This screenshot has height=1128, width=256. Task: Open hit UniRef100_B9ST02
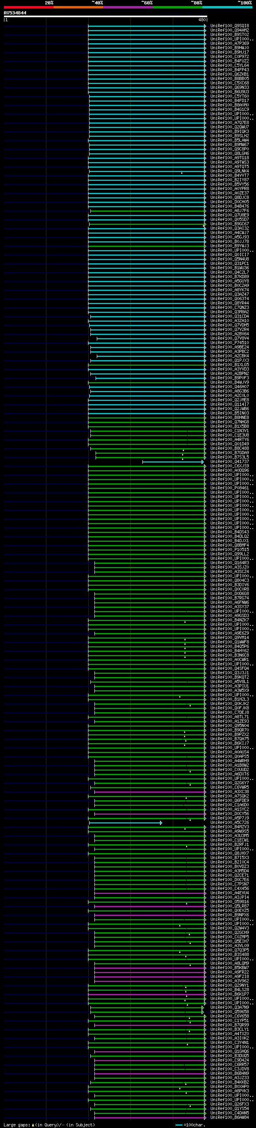[230, 34]
